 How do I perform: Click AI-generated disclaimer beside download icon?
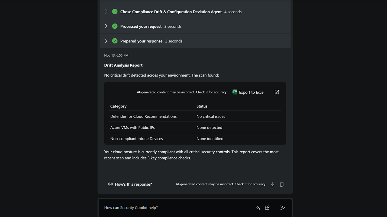pyautogui.click(x=221, y=184)
